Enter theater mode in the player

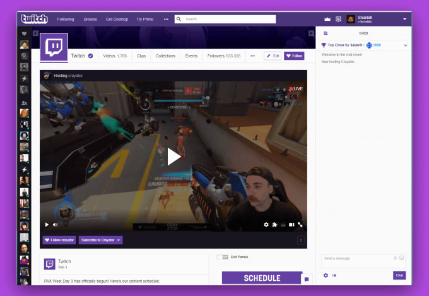(x=291, y=225)
